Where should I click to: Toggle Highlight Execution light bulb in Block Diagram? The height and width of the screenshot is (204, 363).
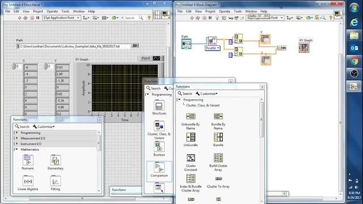tap(217, 18)
